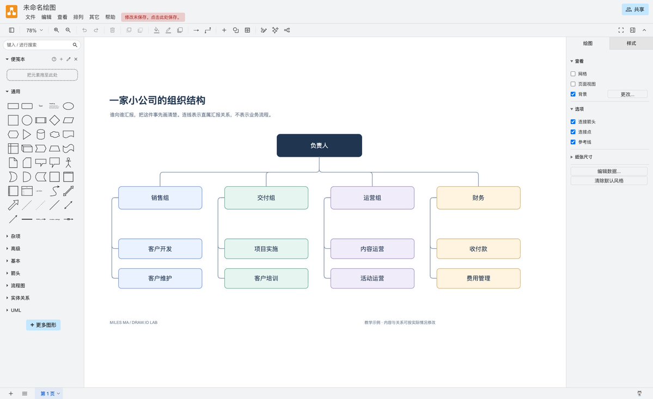The width and height of the screenshot is (653, 399).
Task: Toggle the format panel icon
Action: 633,30
